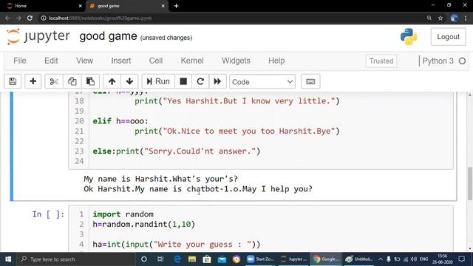Close the Home browser tab
Viewport: 473px width, 266px height.
(x=80, y=6)
